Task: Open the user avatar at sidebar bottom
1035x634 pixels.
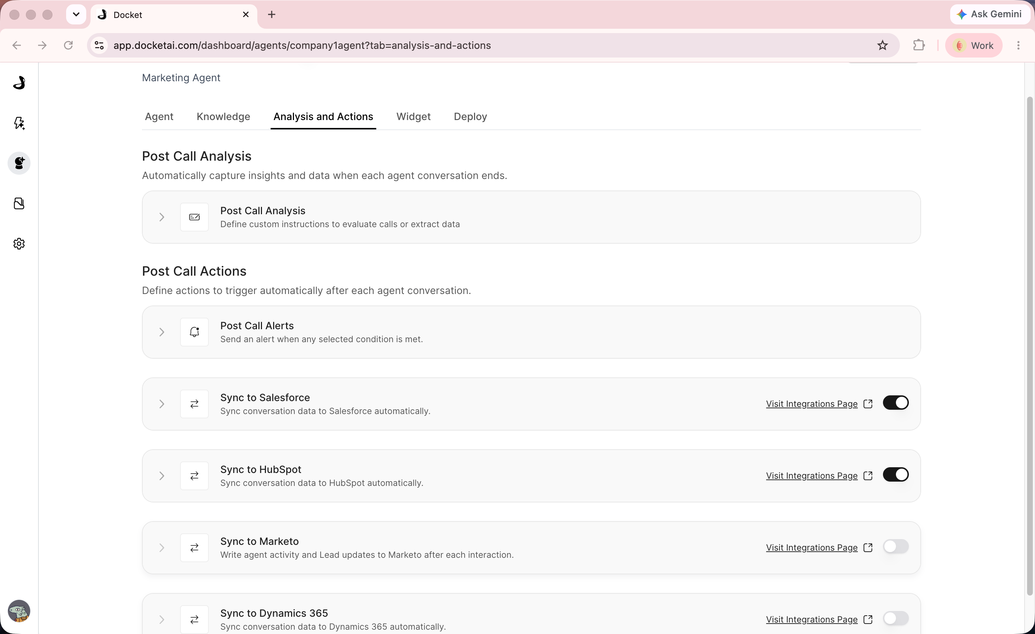Action: coord(19,611)
